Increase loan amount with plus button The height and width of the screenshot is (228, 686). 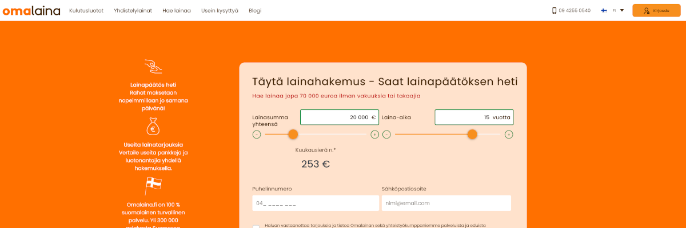coord(374,135)
